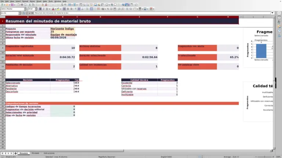Click the AutoFilter funnel icon
This screenshot has height=158, width=282.
coord(91,5)
